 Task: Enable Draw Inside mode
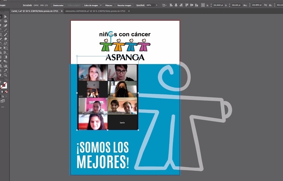pyautogui.click(x=6, y=96)
